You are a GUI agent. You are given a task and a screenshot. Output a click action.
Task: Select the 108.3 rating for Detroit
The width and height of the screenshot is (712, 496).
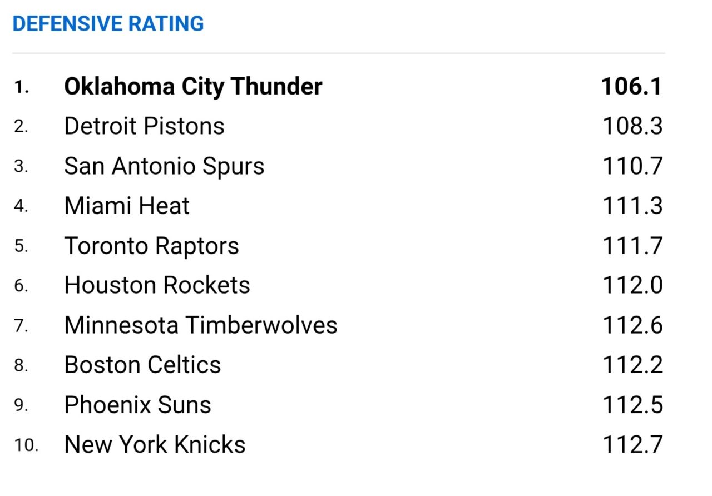(632, 126)
